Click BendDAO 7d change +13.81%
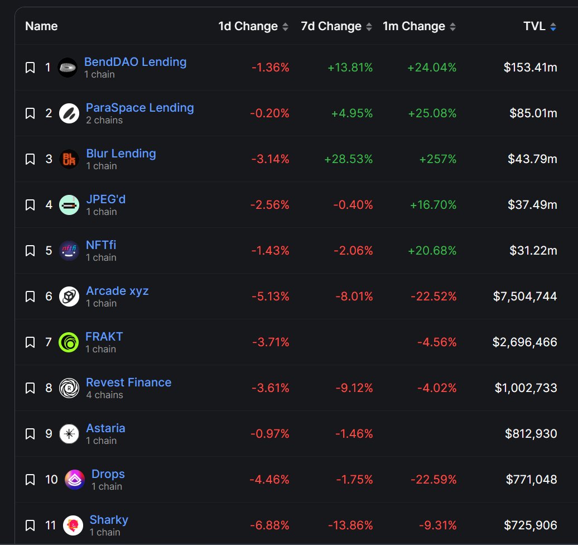 coord(350,68)
